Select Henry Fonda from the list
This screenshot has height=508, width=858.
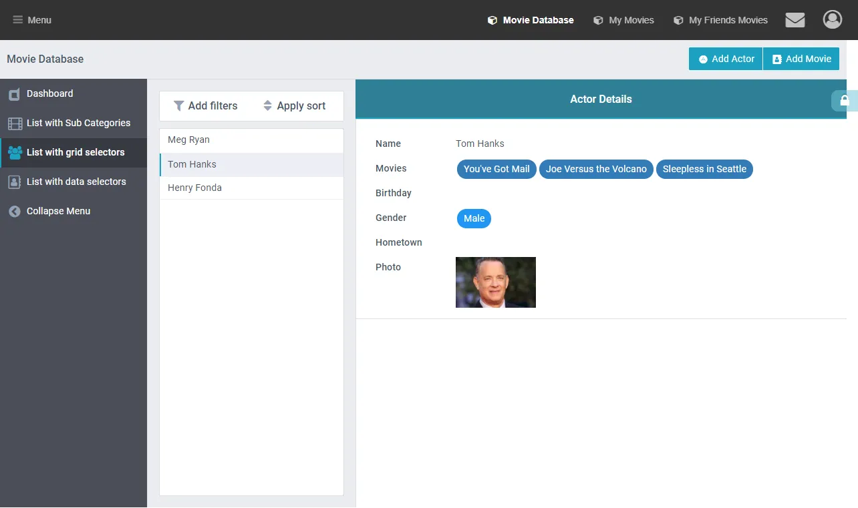tap(194, 188)
